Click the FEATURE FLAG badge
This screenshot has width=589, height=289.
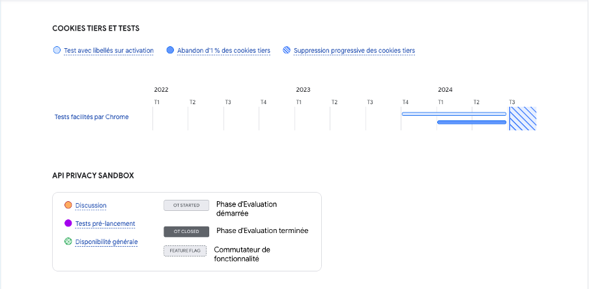[x=185, y=251]
